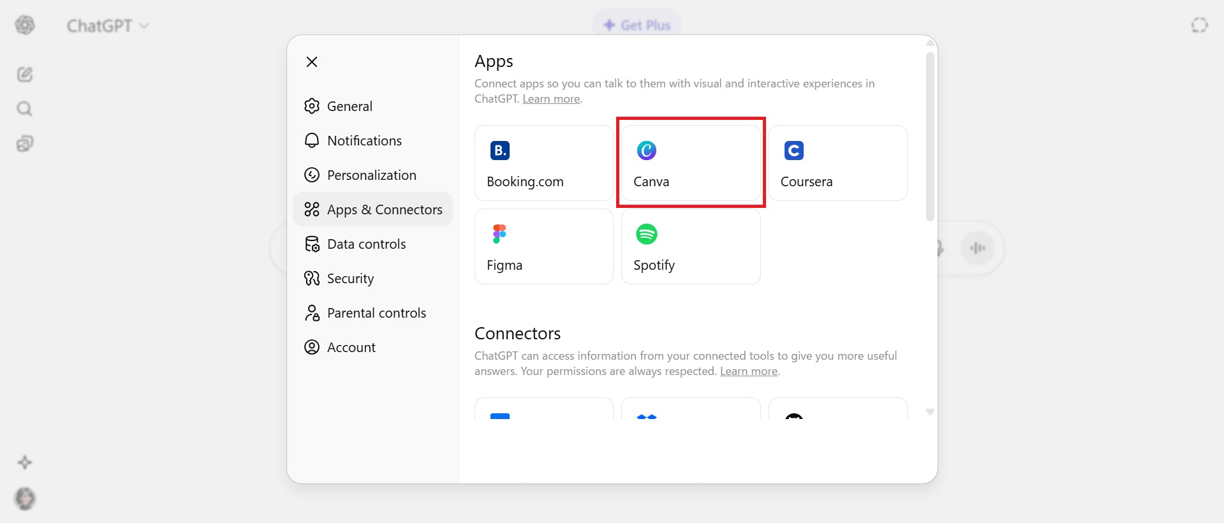Connect the Spotify app tile
This screenshot has width=1224, height=523.
[691, 246]
